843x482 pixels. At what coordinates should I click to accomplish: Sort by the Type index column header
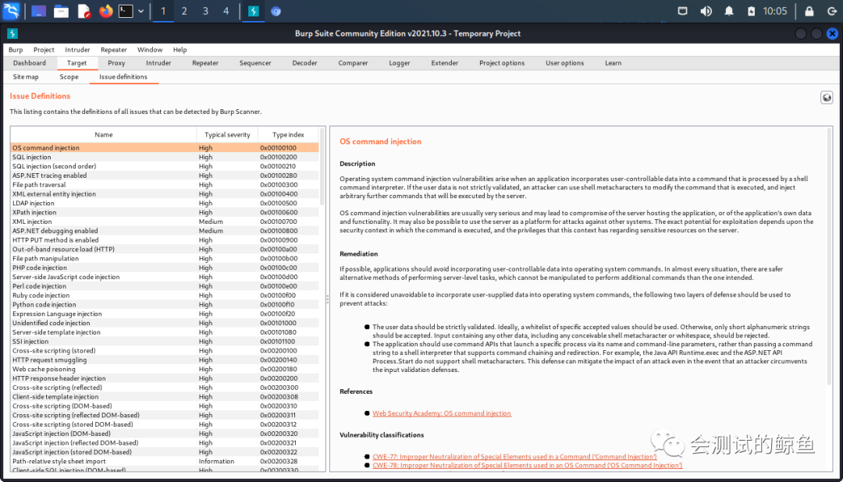[x=287, y=135]
